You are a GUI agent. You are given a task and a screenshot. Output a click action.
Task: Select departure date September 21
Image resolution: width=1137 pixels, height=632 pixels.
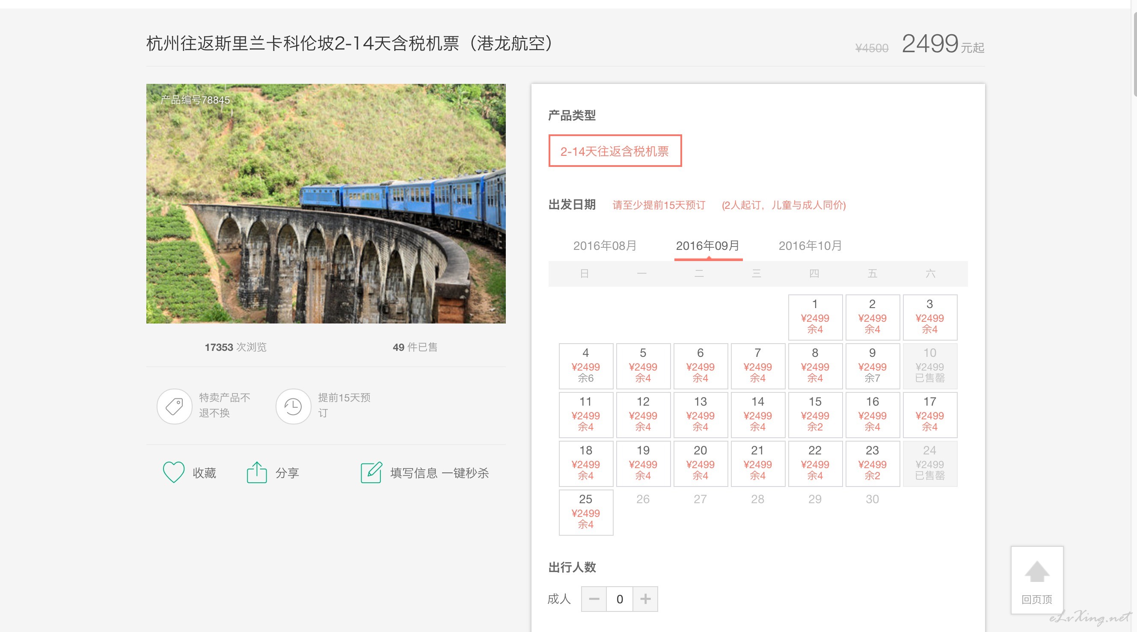[x=758, y=463]
